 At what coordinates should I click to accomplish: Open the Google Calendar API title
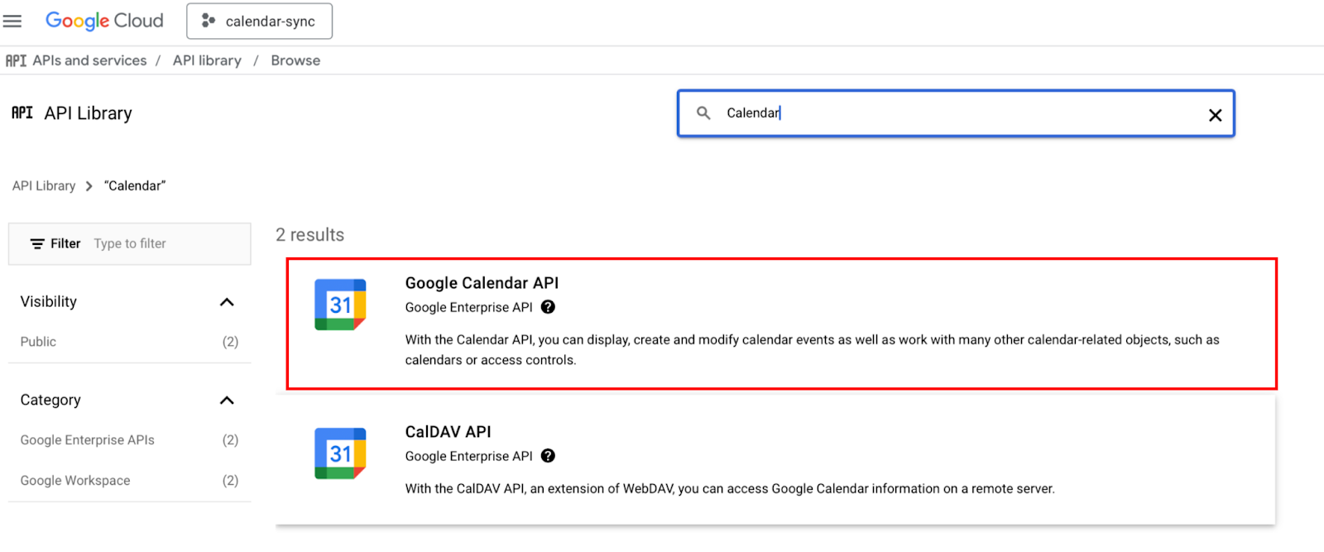(482, 283)
